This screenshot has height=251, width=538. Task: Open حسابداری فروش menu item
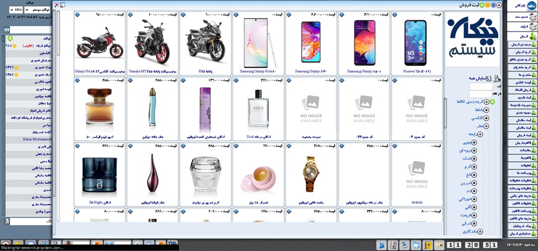(x=522, y=234)
